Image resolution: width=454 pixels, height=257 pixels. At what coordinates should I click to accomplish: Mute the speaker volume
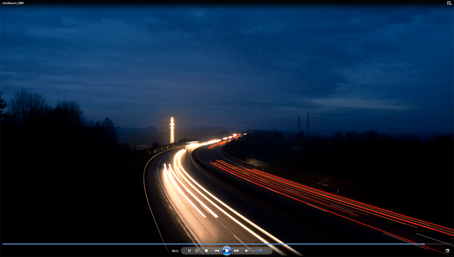(x=247, y=251)
